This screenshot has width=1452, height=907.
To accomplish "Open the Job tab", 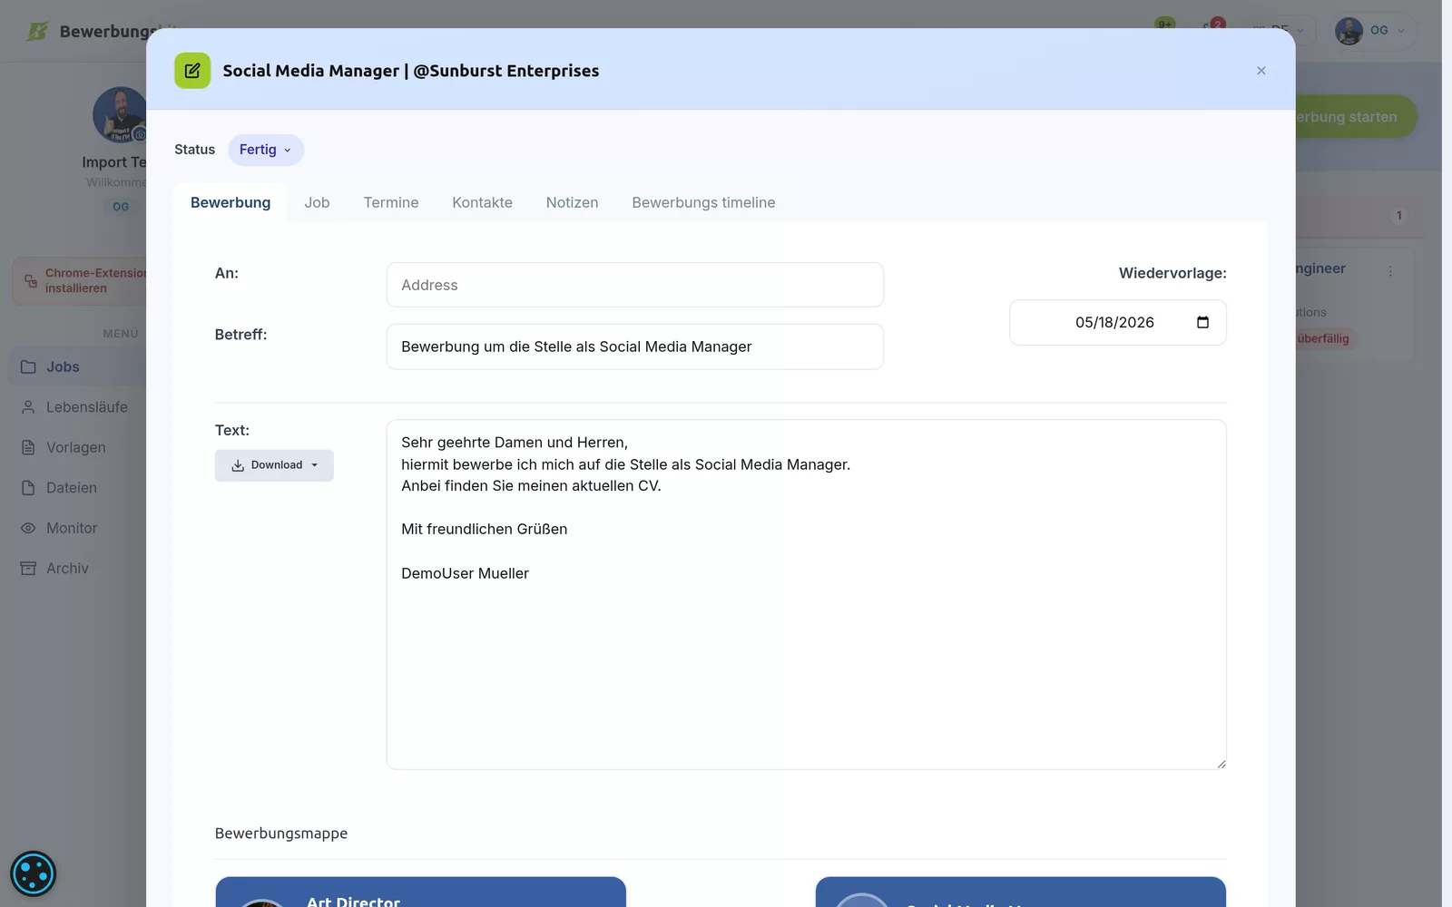I will coord(317,202).
